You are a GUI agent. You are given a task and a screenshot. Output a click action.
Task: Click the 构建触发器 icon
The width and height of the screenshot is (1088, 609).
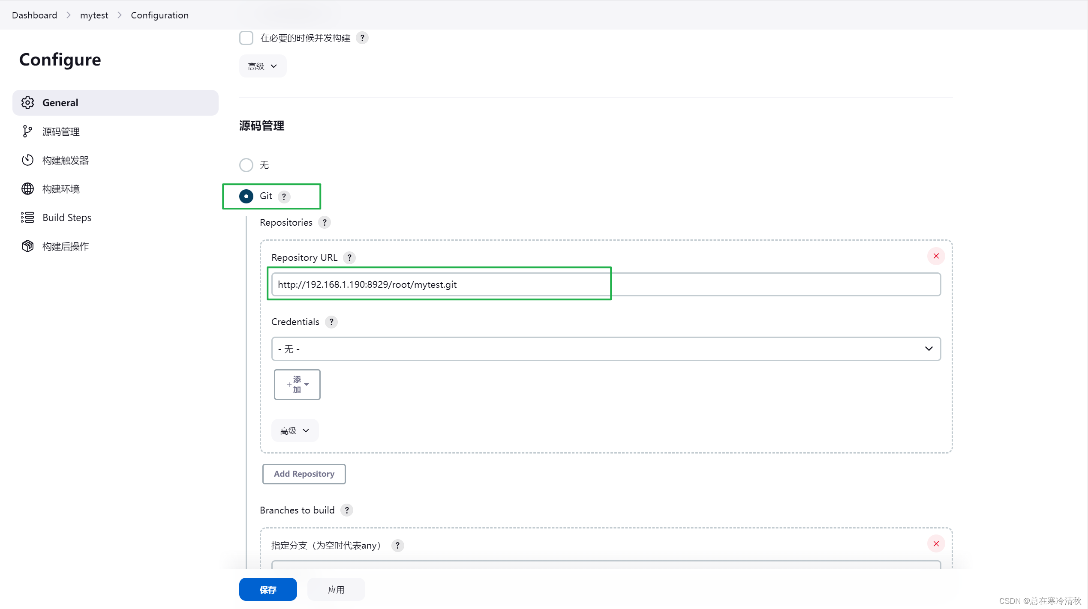click(x=27, y=160)
